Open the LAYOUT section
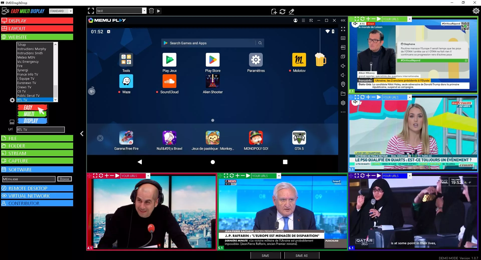 [x=37, y=28]
